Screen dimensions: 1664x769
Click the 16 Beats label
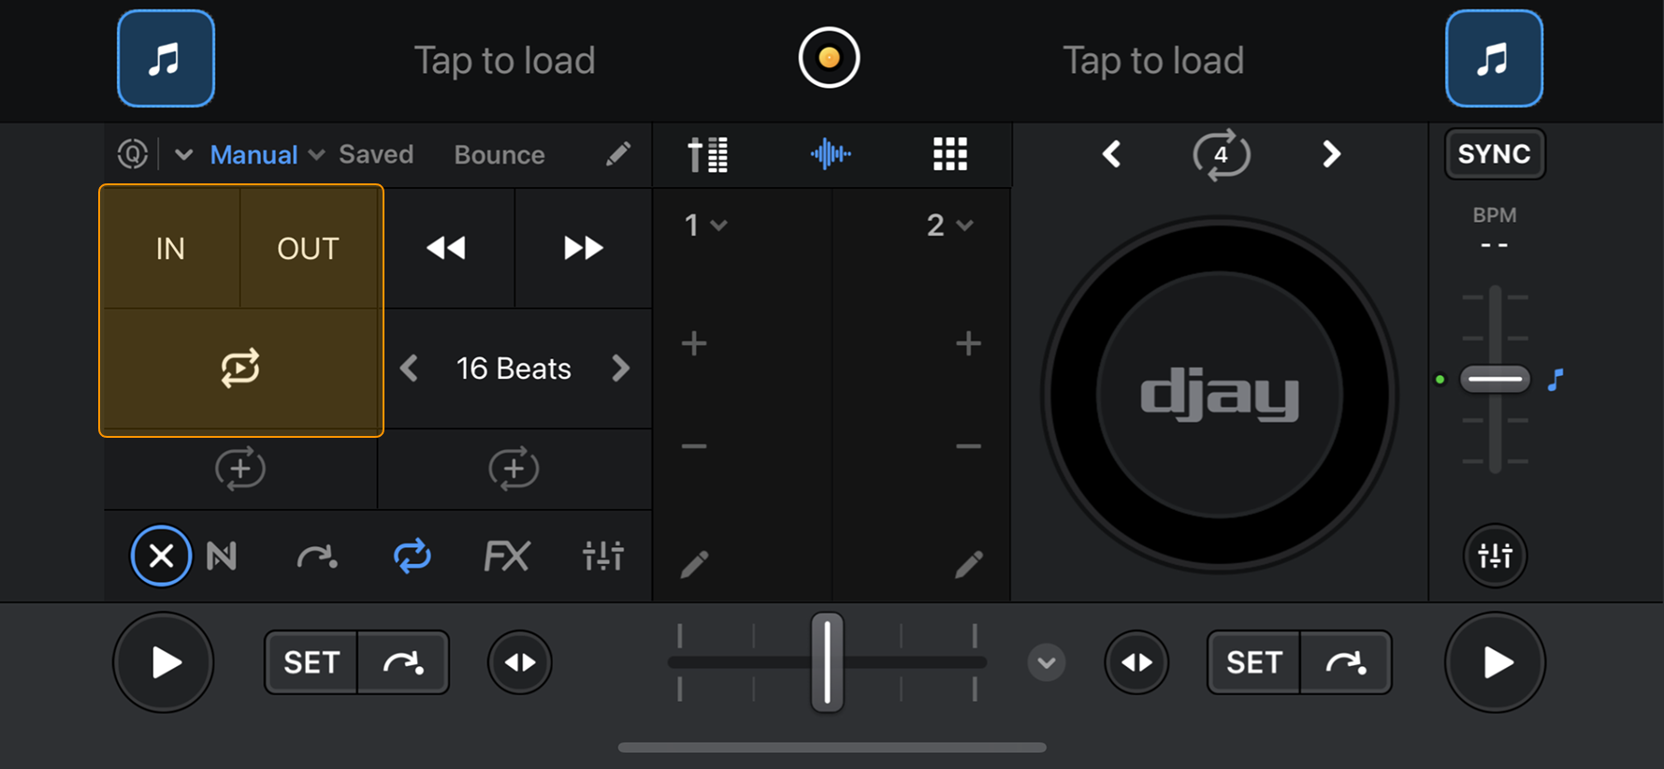[514, 369]
